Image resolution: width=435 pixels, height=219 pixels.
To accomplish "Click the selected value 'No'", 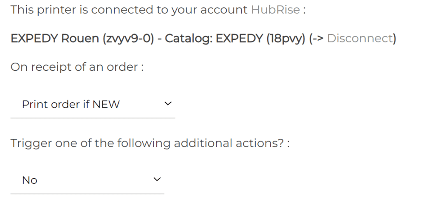I will point(30,180).
